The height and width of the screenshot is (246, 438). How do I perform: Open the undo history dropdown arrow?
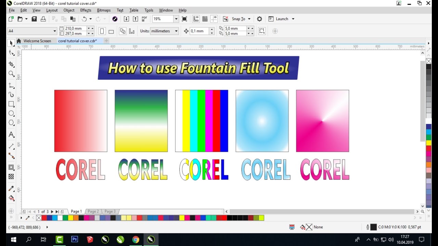(x=90, y=19)
